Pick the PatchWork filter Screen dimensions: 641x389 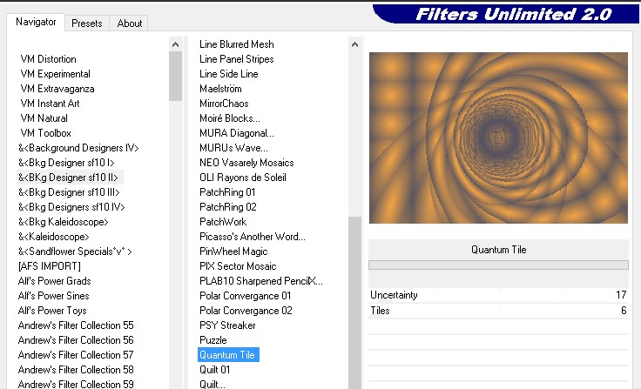[x=223, y=222]
